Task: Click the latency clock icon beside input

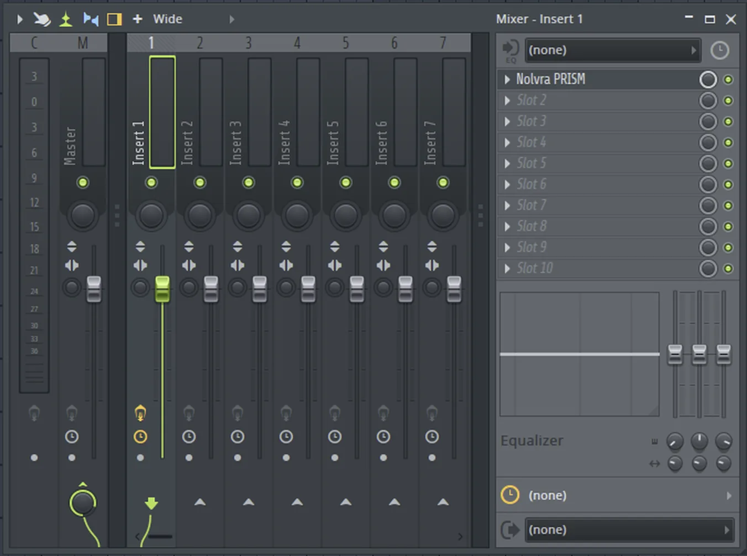Action: (719, 50)
